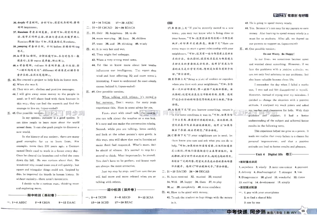This screenshot has width=317, height=224.
Task: Select the word "1. anywhere"
Action: pyautogui.click(x=246, y=167)
